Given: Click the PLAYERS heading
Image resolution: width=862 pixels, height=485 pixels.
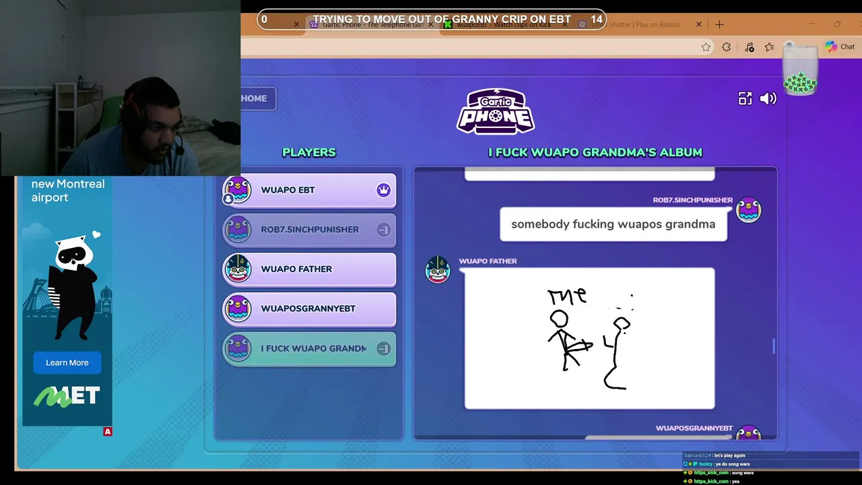Looking at the screenshot, I should (x=309, y=152).
